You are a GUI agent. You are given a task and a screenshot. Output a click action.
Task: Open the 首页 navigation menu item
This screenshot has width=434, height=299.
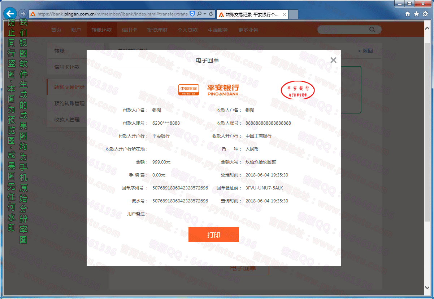click(x=56, y=30)
